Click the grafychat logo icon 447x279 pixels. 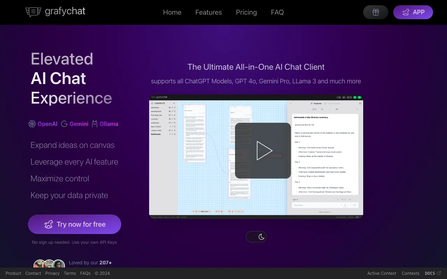[x=33, y=12]
